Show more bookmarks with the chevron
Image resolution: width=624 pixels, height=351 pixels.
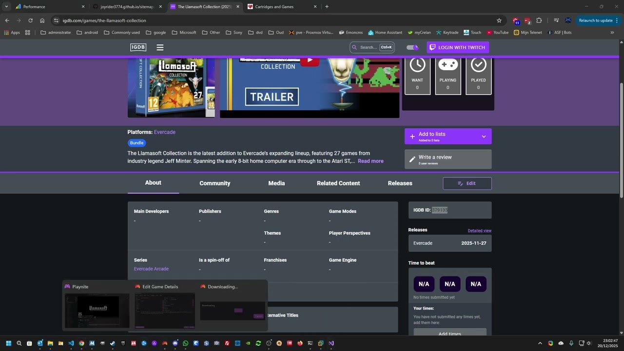click(x=612, y=33)
